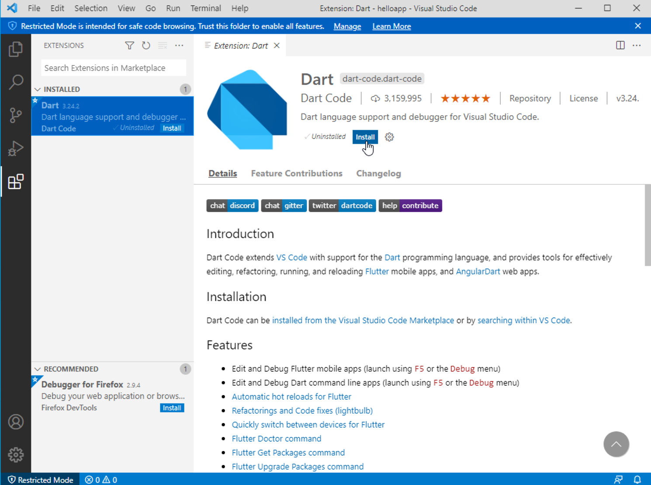Select the Dart extension in Installed list
This screenshot has width=651, height=485.
[113, 116]
